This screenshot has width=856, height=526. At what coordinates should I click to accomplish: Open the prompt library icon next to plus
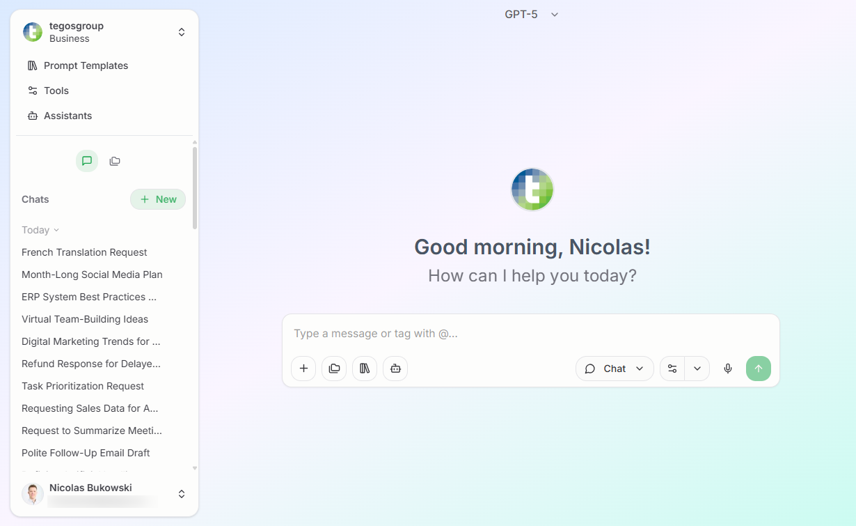tap(334, 369)
